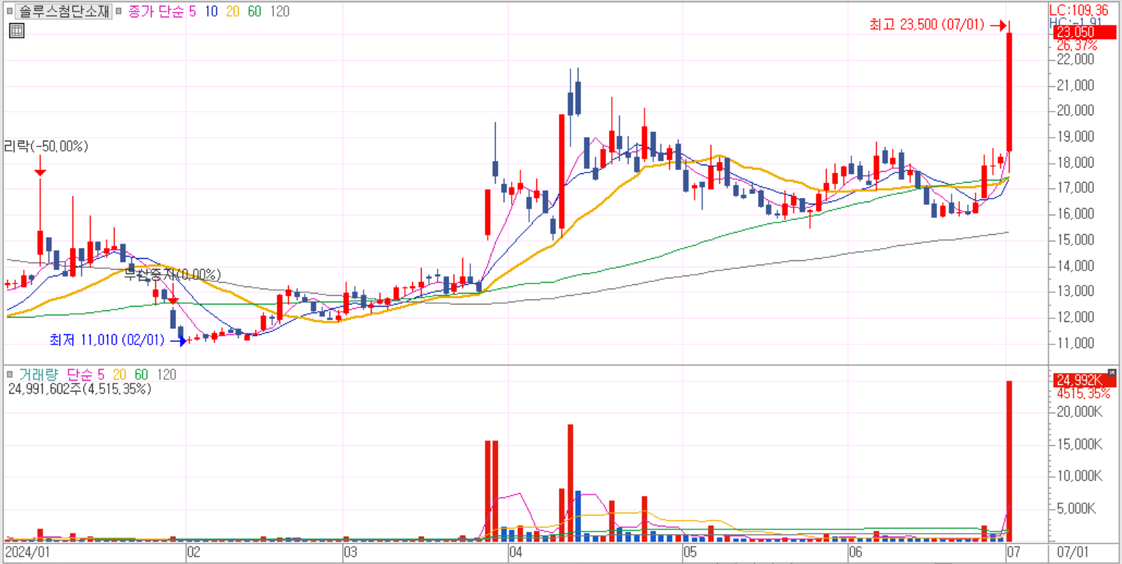Click the 12,000 price axis label
Screen dimensions: 1122x564
[1076, 318]
